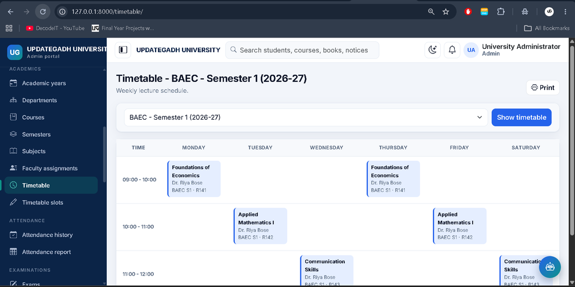Image resolution: width=575 pixels, height=287 pixels.
Task: Open the Chrome profile avatar
Action: click(549, 12)
